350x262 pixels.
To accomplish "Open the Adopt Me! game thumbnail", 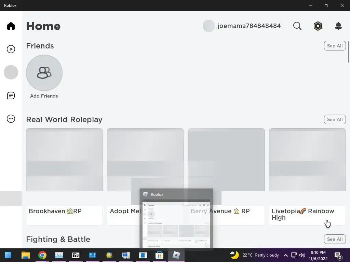I will click(145, 160).
